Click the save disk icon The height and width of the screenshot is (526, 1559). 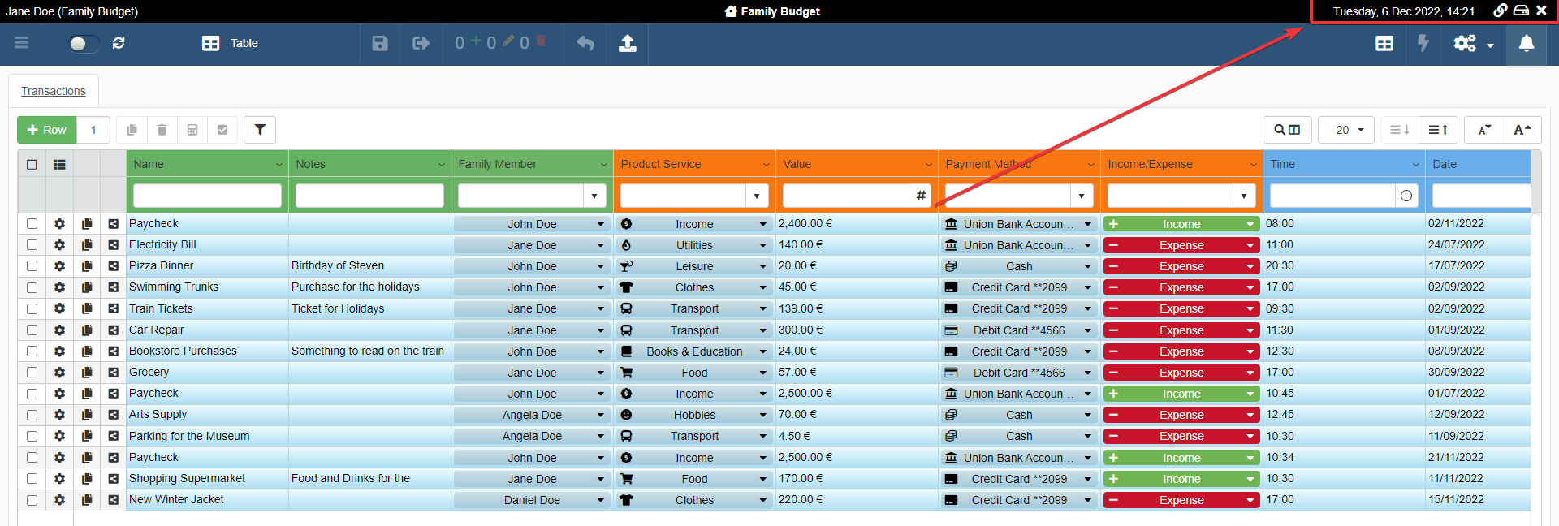click(379, 44)
